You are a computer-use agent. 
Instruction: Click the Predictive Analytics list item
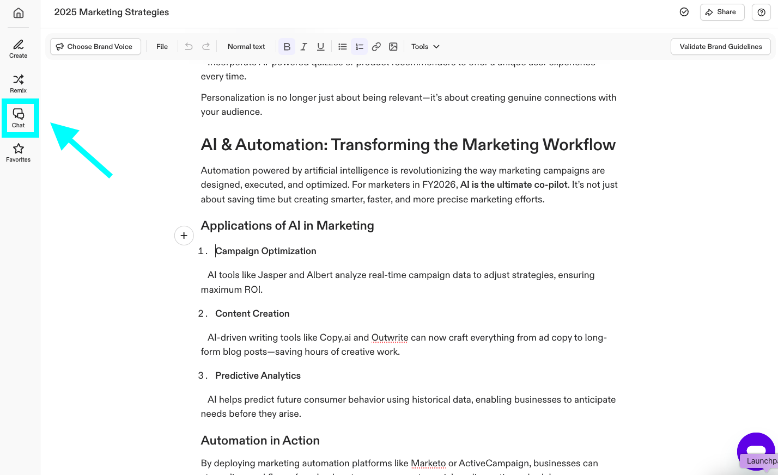coord(258,375)
